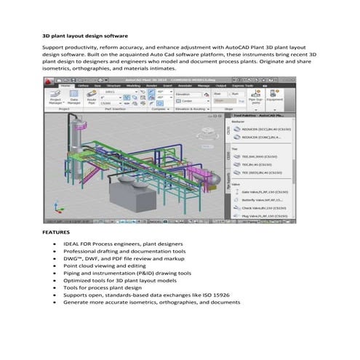Open the Express Tools ribbon tab
The image size is (360, 360).
[x=243, y=86]
